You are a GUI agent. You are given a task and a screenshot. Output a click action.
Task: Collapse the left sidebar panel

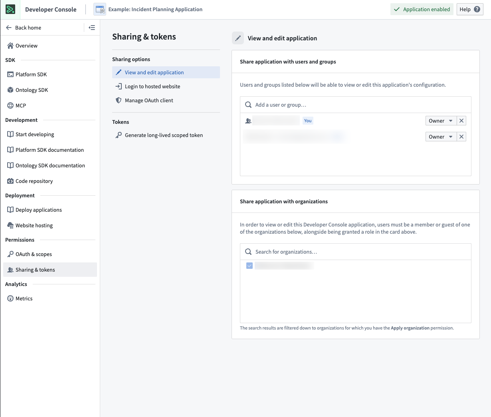(92, 28)
